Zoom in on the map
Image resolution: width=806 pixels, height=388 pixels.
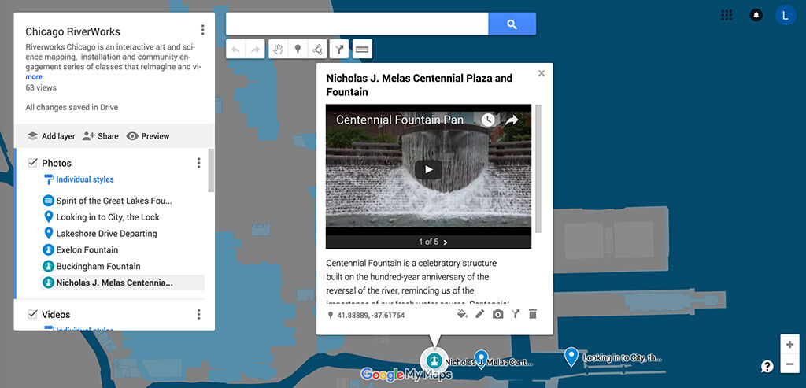(789, 344)
